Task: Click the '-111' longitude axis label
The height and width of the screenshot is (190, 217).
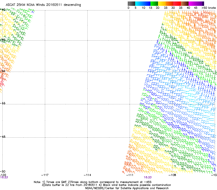Action: [x=130, y=175]
